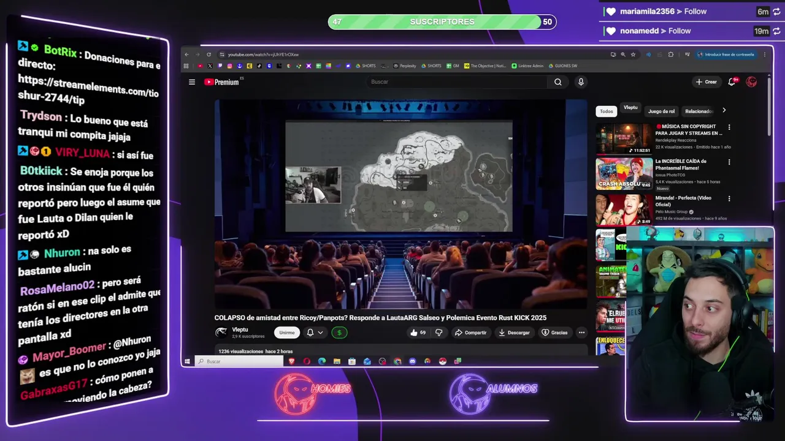
Task: Click the Compartir share button
Action: coord(470,333)
